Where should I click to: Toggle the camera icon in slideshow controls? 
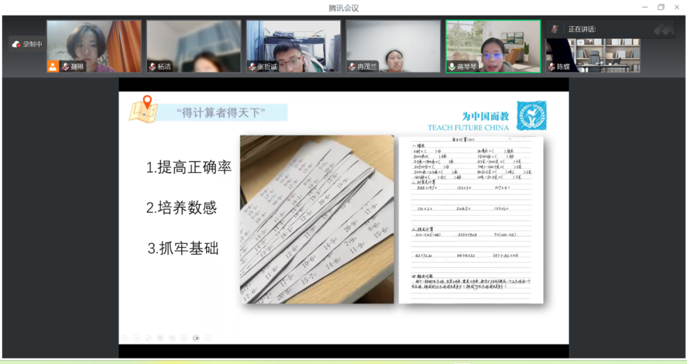[x=196, y=338]
